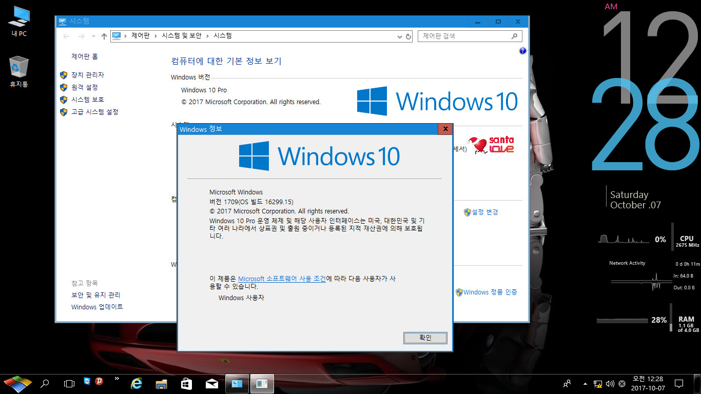Viewport: 701px width, 394px height.
Task: Click the search magnifier in 제어판 검색
Action: (514, 36)
